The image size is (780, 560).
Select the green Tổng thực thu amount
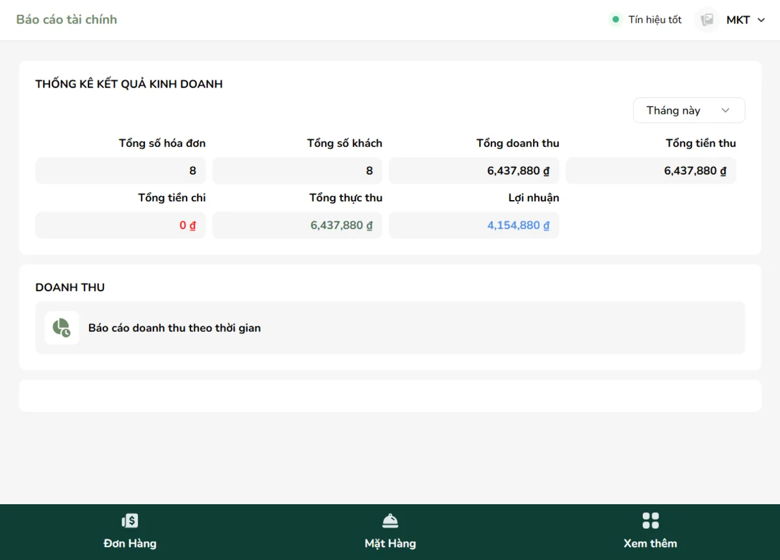(342, 225)
